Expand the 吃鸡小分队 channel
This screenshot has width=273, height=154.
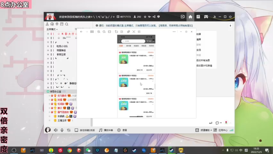pos(48,46)
